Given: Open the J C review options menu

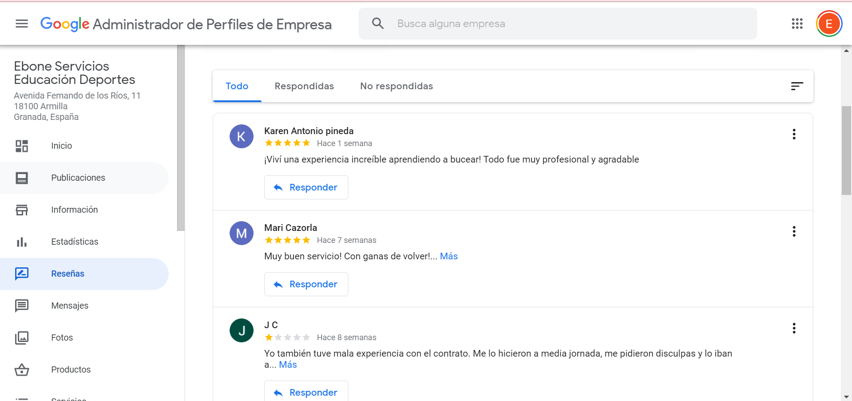Looking at the screenshot, I should (794, 328).
